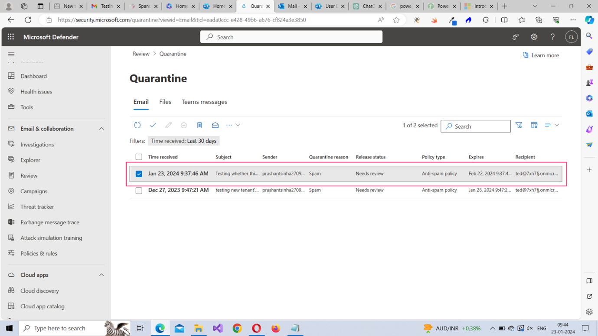This screenshot has width=598, height=336.
Task: Collapse the Cloud apps section
Action: (101, 275)
